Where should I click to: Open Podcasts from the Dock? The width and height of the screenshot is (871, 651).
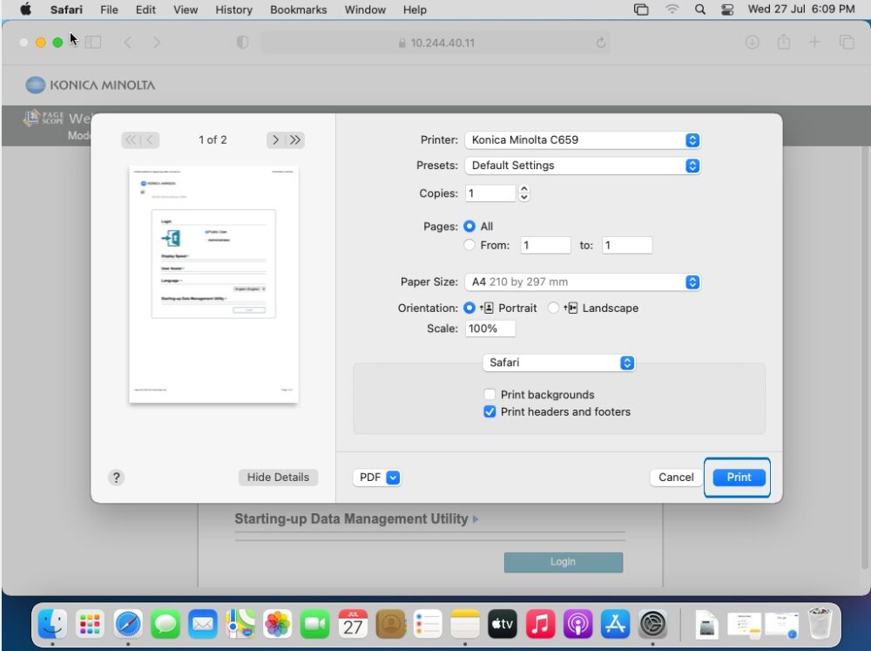(577, 624)
